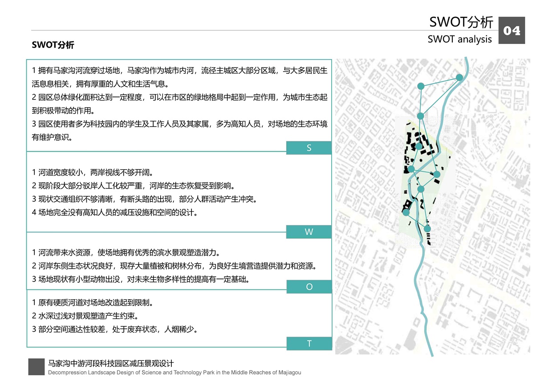Click the topmost-right teal node on the map
The image size is (552, 390).
click(459, 77)
